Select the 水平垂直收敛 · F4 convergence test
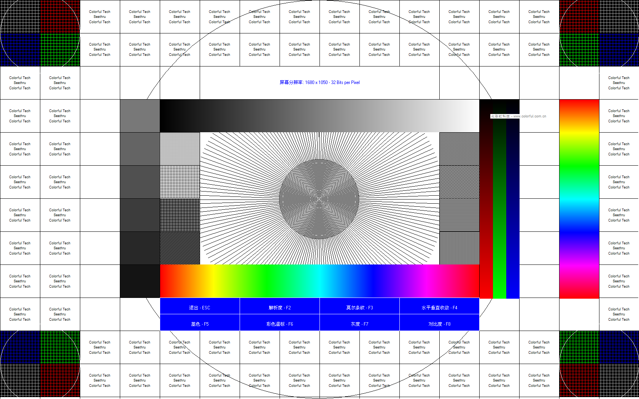 coord(439,307)
